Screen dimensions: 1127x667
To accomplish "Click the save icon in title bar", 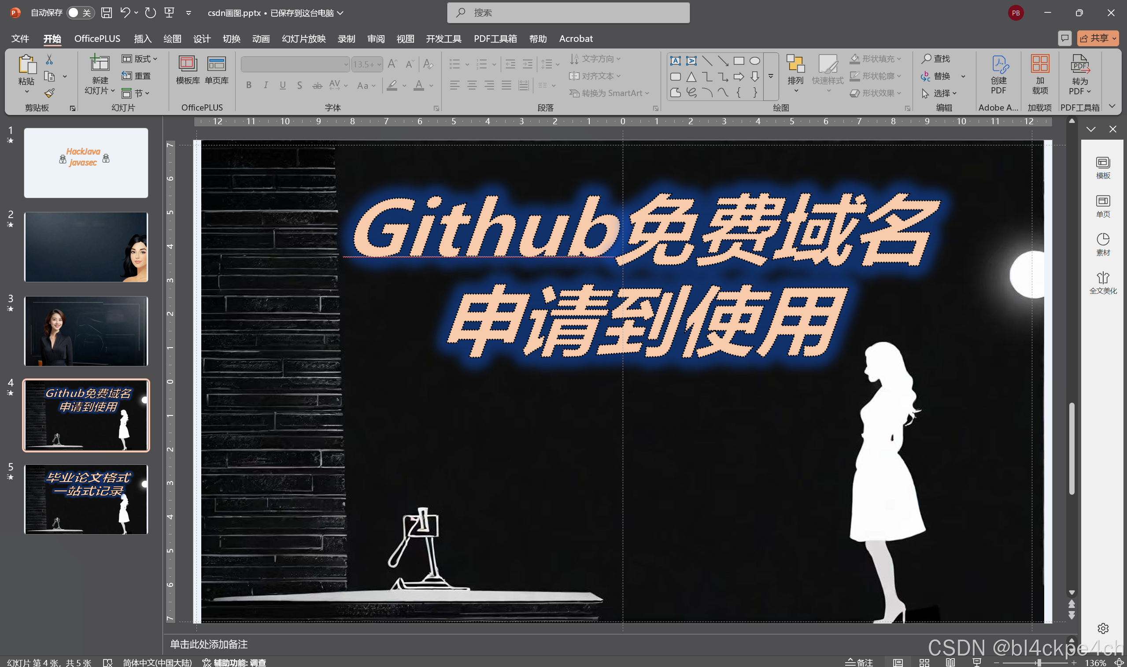I will pyautogui.click(x=107, y=13).
